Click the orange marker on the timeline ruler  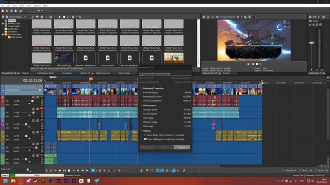coord(91,79)
